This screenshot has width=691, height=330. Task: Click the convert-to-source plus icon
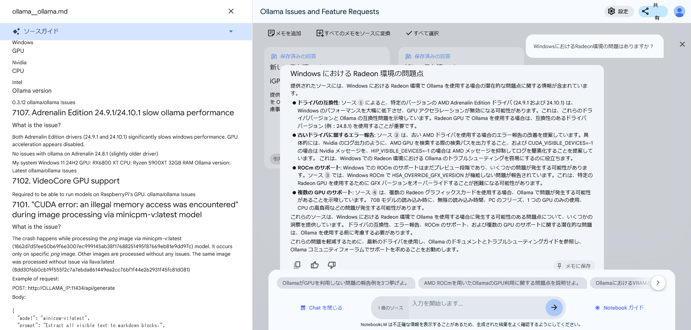coord(320,33)
